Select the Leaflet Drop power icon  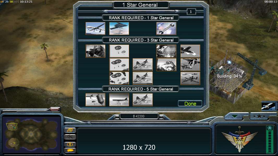(95, 100)
